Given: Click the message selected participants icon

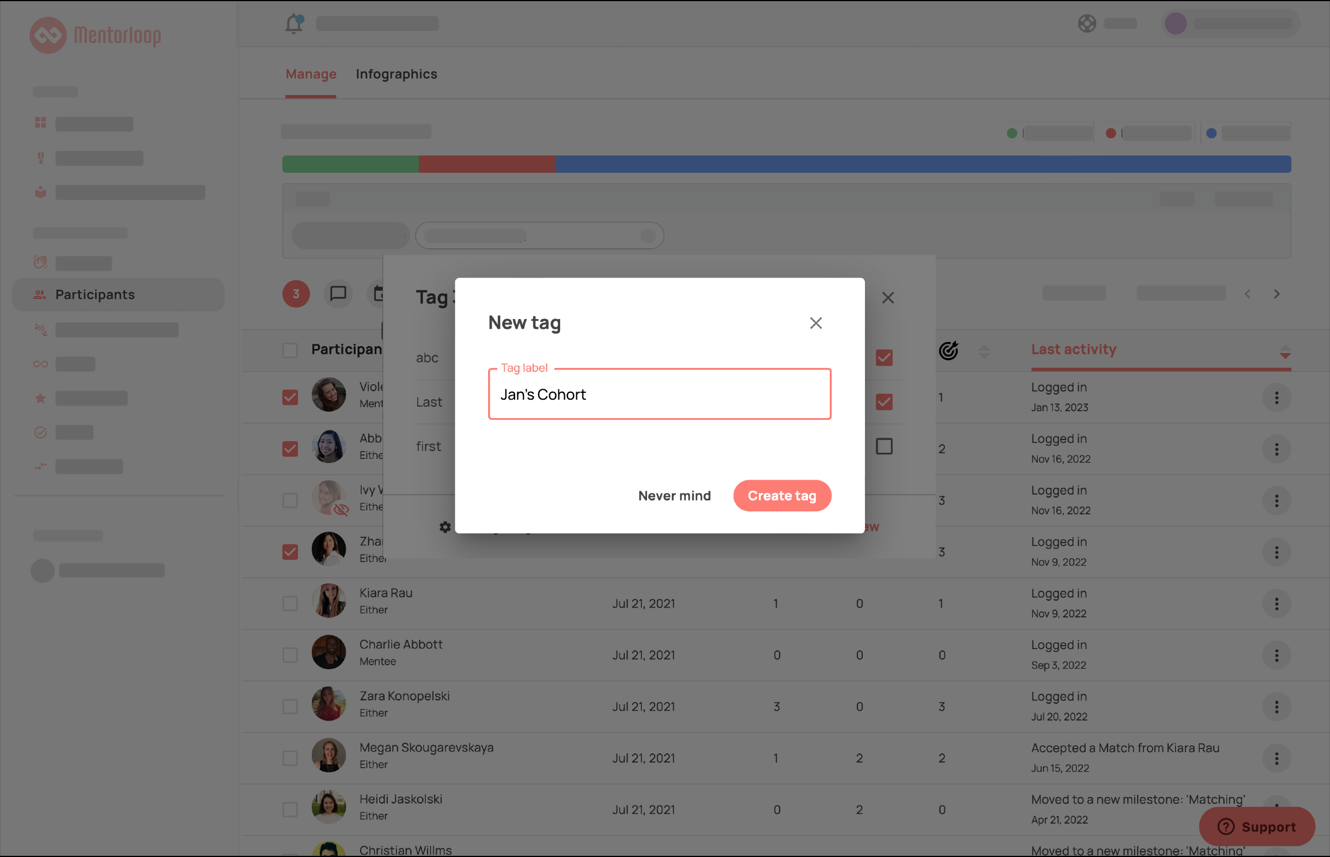Looking at the screenshot, I should pos(338,294).
